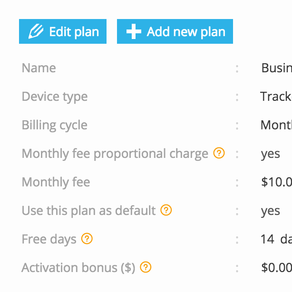Select the Monthly fee label

pos(56,182)
